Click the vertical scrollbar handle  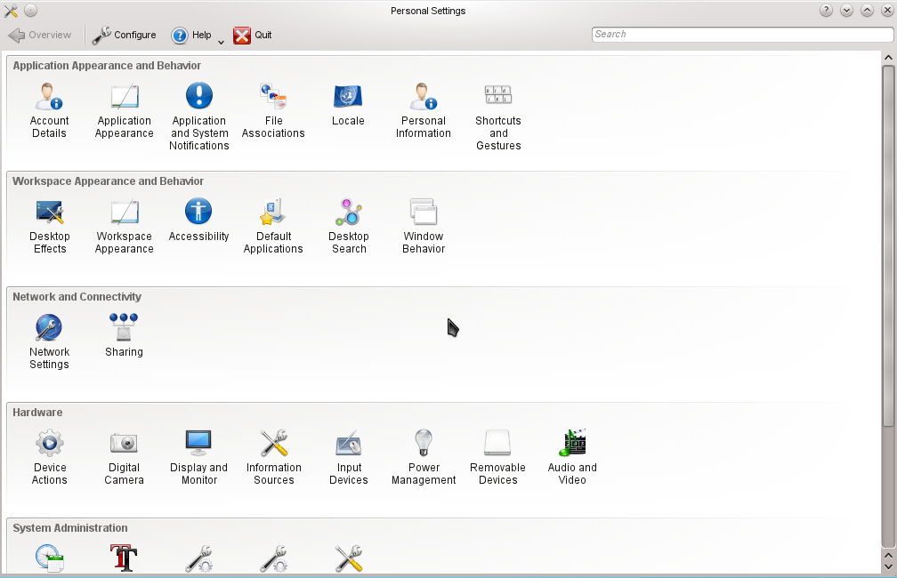tap(888, 245)
